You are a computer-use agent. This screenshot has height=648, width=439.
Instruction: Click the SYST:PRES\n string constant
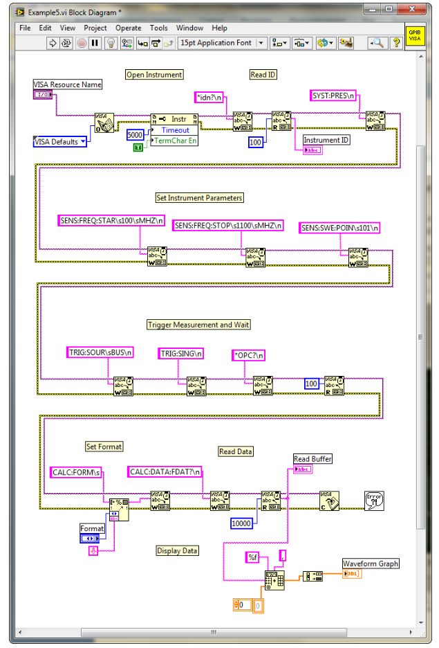(x=333, y=96)
